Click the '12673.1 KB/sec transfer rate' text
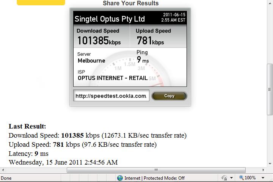Image resolution: width=273 pixels, height=182 pixels. pyautogui.click(x=144, y=135)
